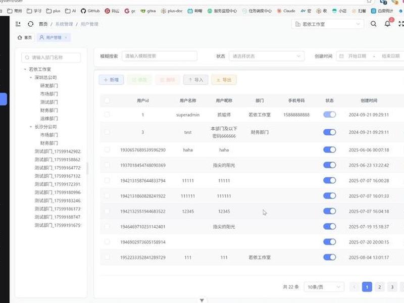Click 首页 breadcrumb
This screenshot has height=303, width=404.
point(43,24)
